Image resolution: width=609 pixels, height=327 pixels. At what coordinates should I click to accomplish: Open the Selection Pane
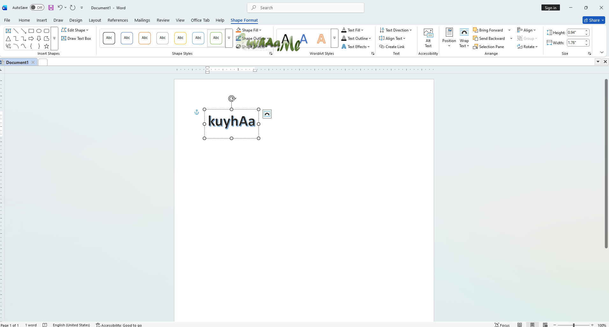click(489, 46)
